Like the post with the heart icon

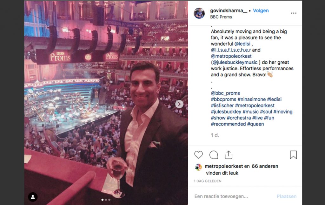(x=198, y=155)
